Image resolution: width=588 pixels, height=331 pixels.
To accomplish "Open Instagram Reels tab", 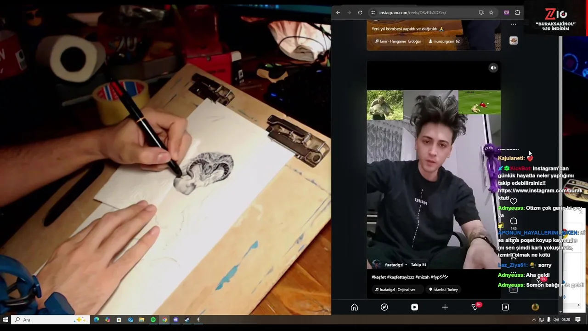I will click(414, 307).
